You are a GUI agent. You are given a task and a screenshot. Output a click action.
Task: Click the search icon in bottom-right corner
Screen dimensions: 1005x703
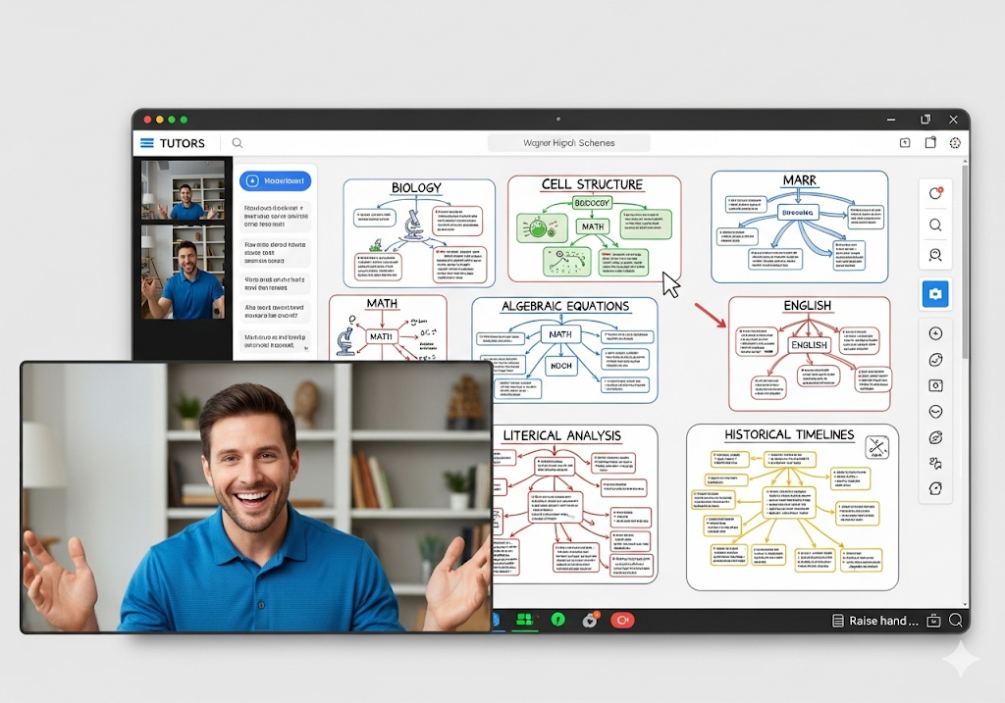coord(955,621)
